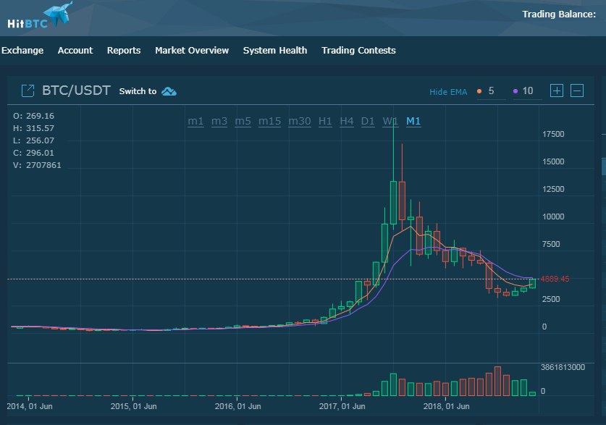Open System Health page
Screen dimensions: 606x425
(275, 50)
